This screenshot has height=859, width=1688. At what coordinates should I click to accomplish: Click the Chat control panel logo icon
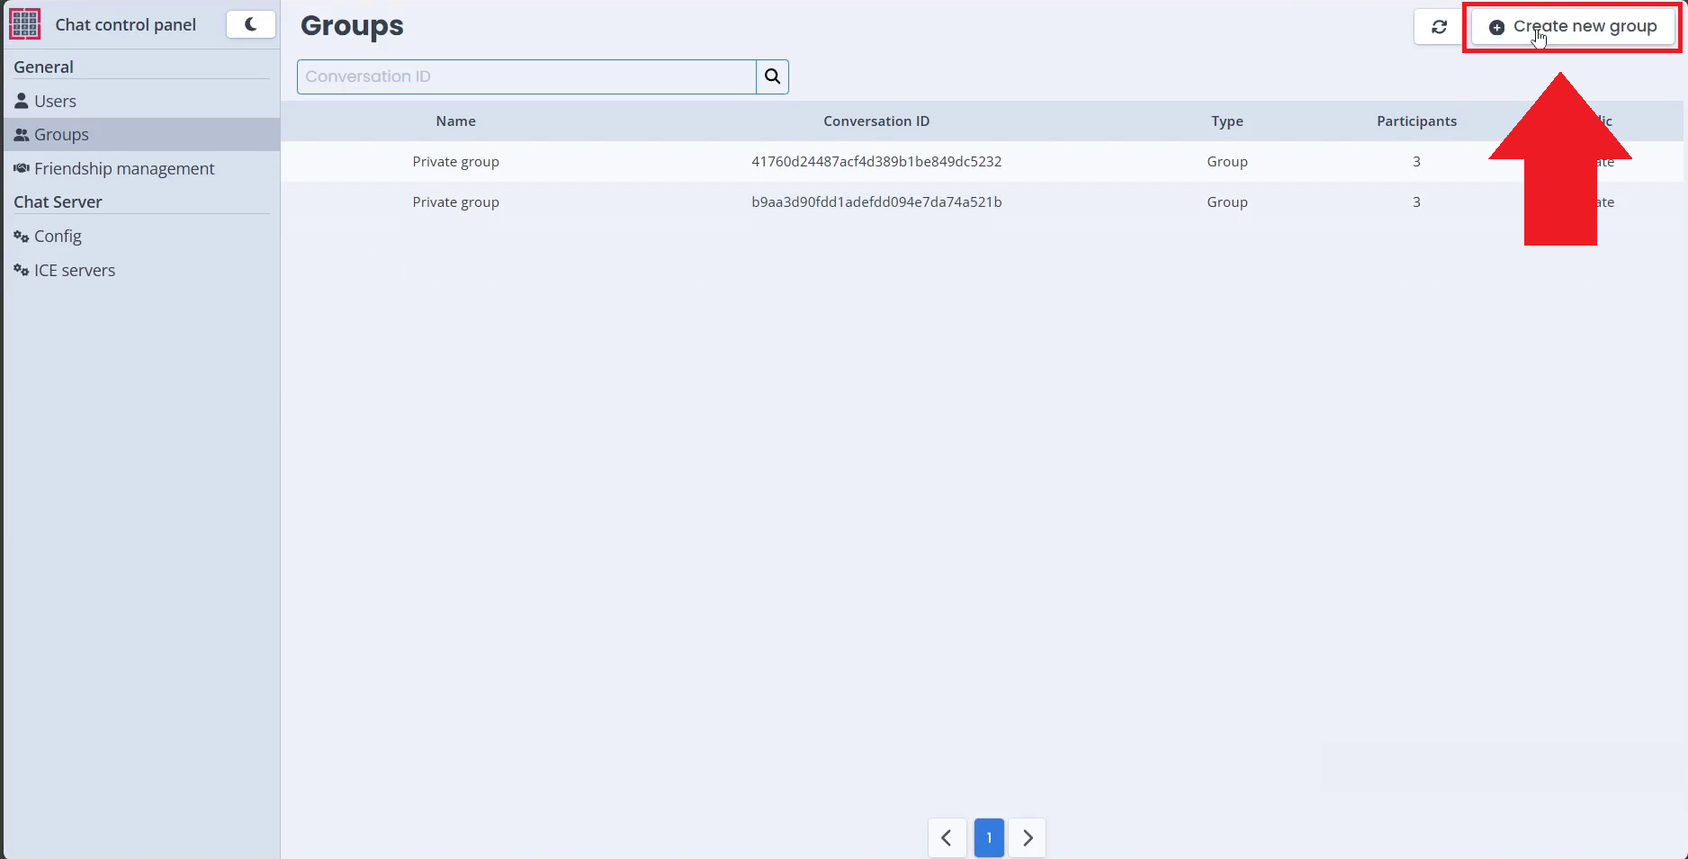click(x=25, y=24)
